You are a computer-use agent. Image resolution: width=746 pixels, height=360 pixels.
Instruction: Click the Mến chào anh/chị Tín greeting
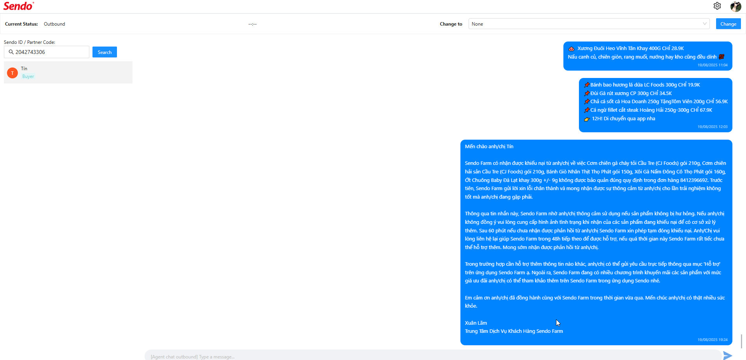click(489, 147)
